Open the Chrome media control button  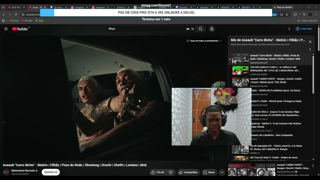[x=304, y=14]
